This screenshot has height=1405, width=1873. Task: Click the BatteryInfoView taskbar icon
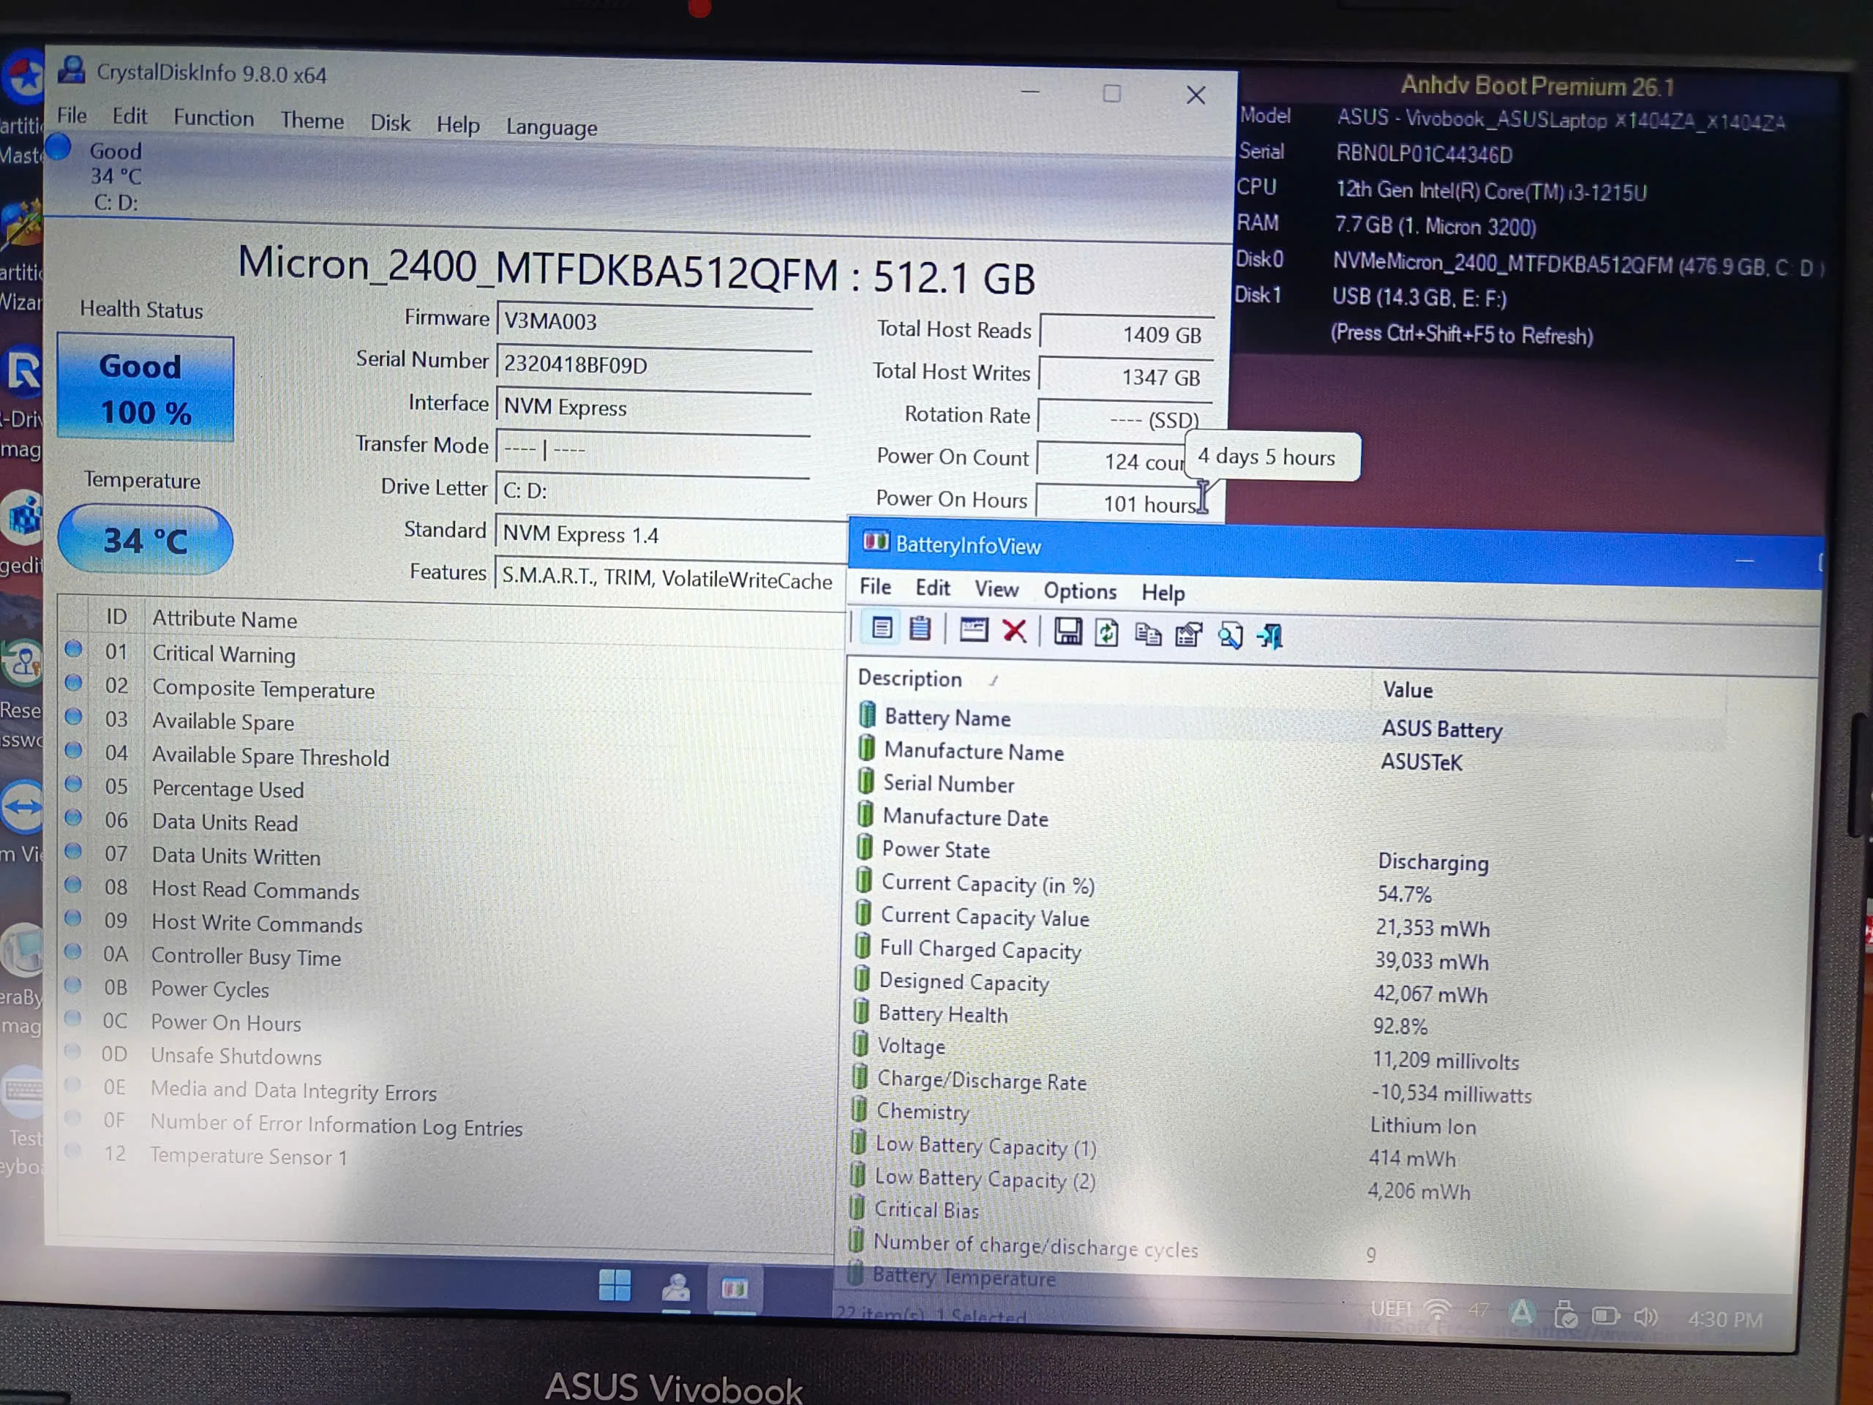[x=734, y=1289]
